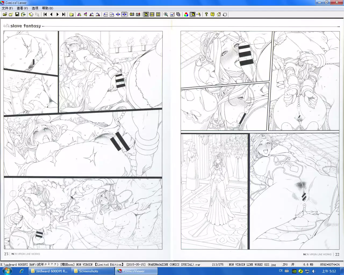The height and width of the screenshot is (275, 344).
Task: Toggle the fit-to-height view mode button
Action: 158,15
